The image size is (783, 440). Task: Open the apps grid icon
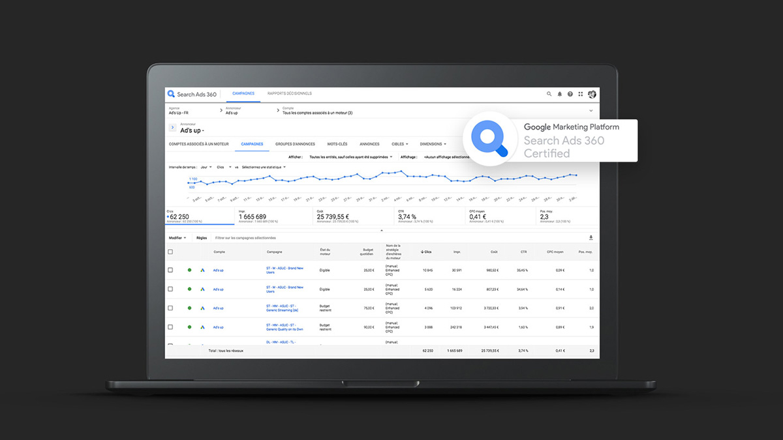click(581, 94)
